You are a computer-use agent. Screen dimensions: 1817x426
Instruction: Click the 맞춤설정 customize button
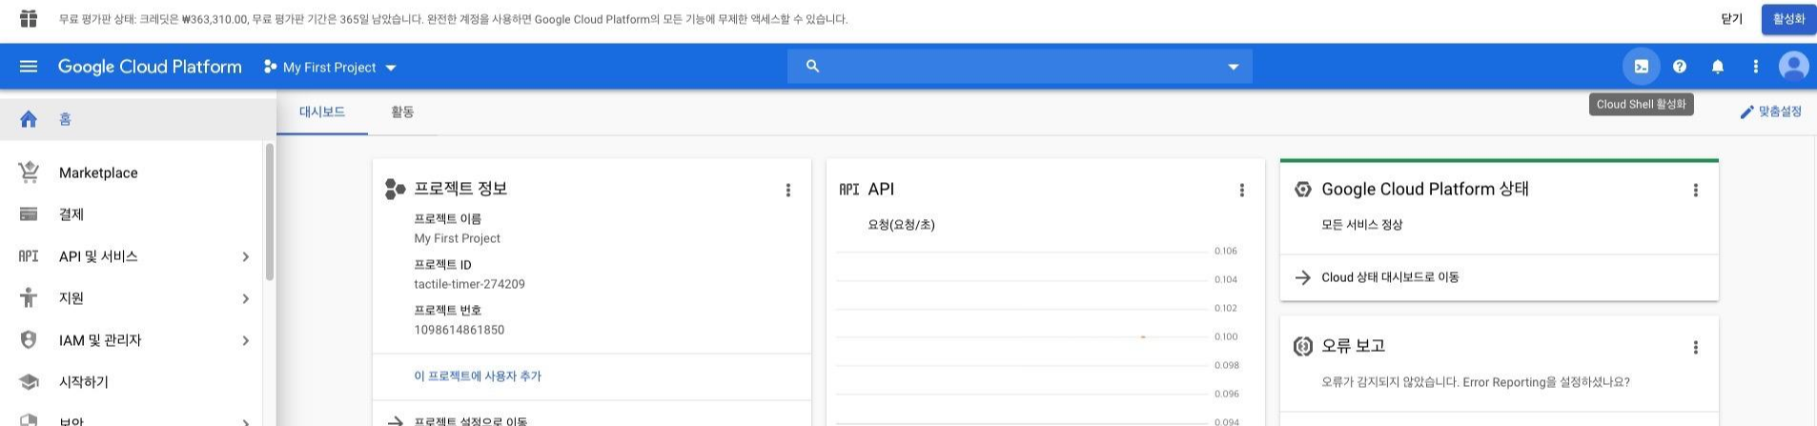tap(1771, 112)
